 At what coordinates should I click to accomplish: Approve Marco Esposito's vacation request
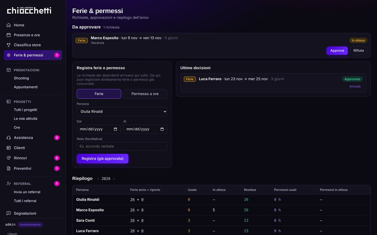pyautogui.click(x=337, y=50)
